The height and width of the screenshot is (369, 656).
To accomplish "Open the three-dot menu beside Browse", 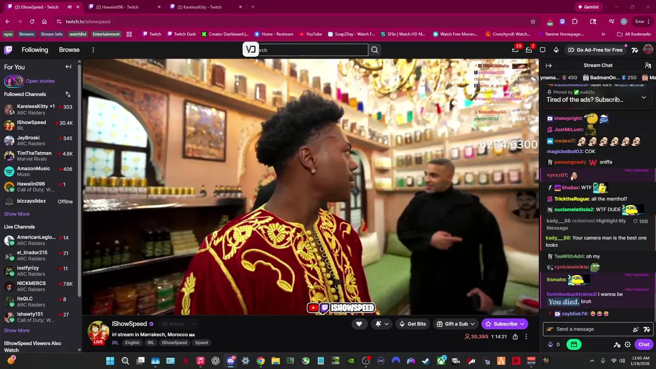I will (x=93, y=50).
